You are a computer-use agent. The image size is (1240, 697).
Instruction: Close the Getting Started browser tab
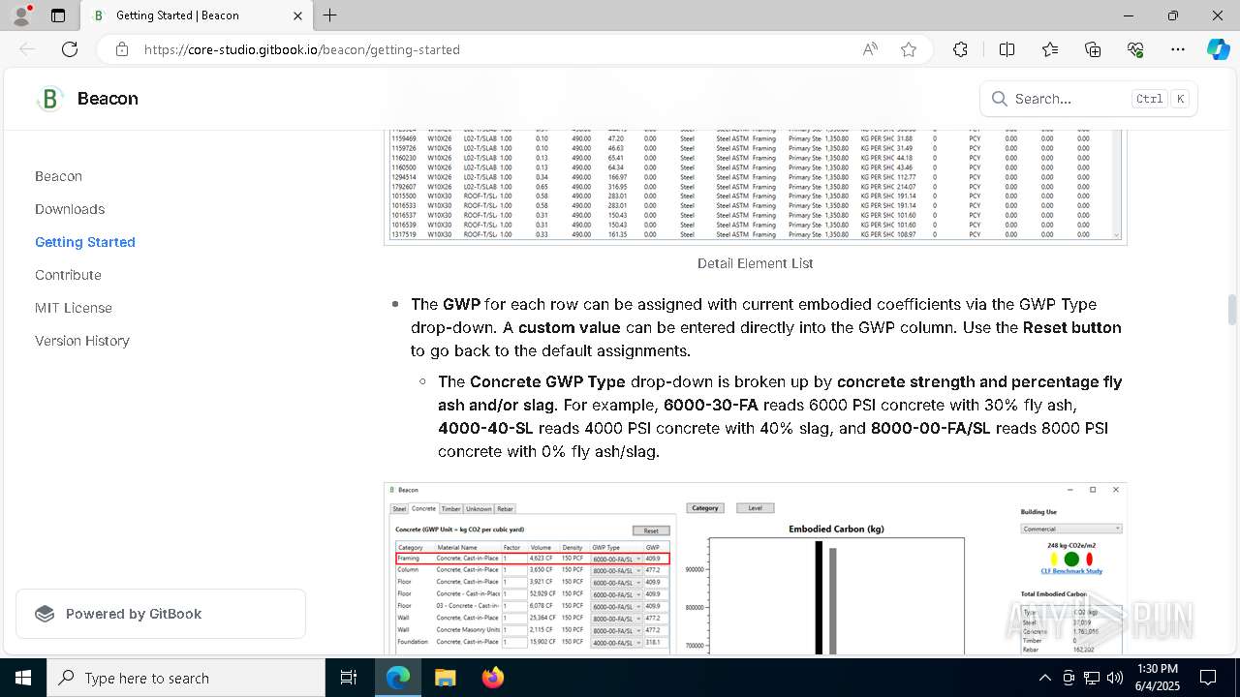[x=299, y=15]
